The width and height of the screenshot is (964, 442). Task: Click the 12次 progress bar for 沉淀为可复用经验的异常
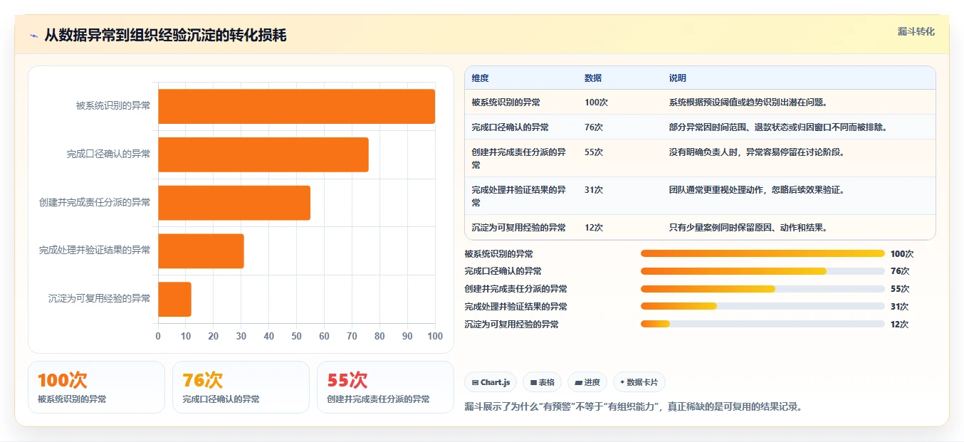click(763, 324)
